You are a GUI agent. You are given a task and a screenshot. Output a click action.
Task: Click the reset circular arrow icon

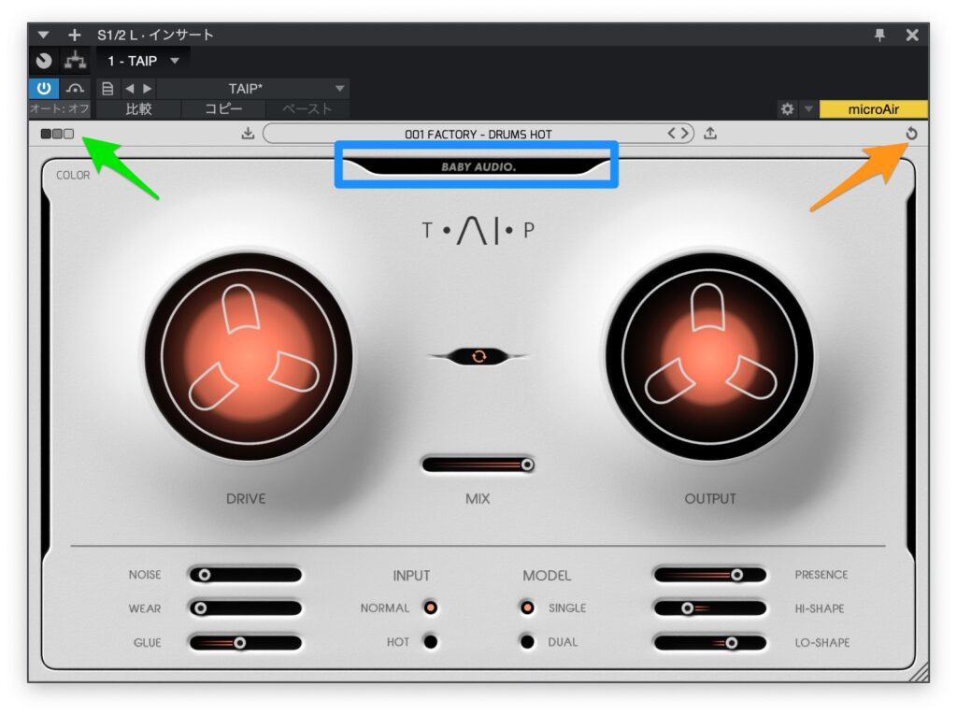911,134
